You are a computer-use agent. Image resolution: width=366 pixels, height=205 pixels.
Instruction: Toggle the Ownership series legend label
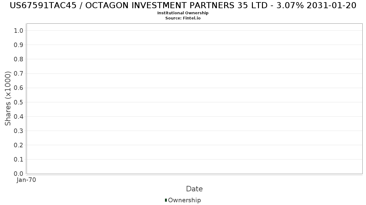click(184, 200)
